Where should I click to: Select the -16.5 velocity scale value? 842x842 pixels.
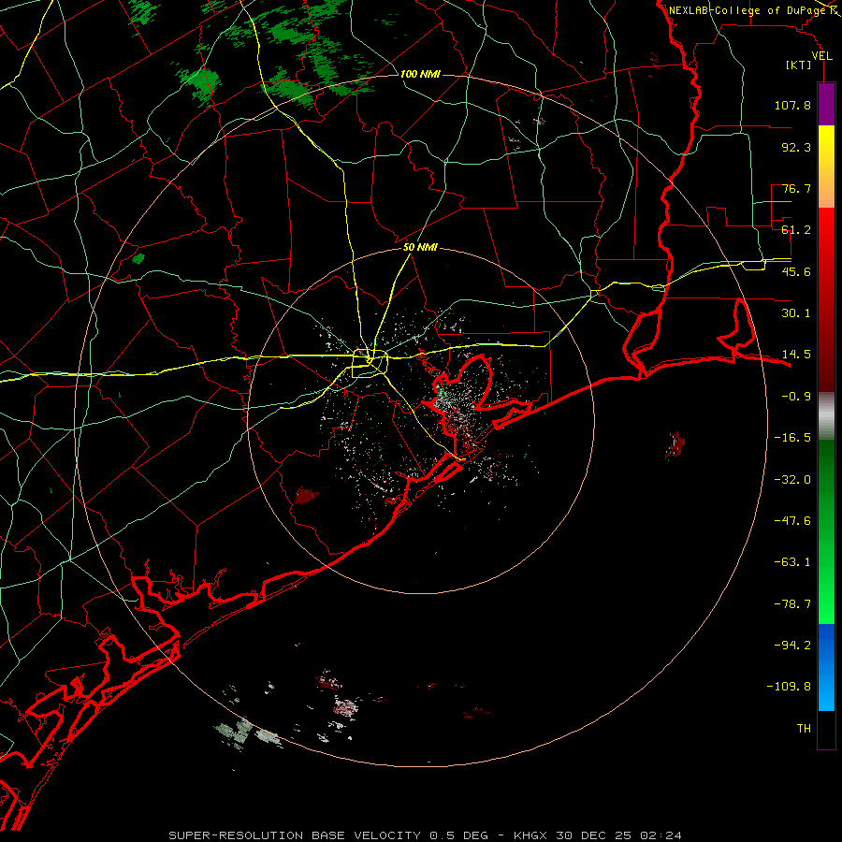coord(792,438)
